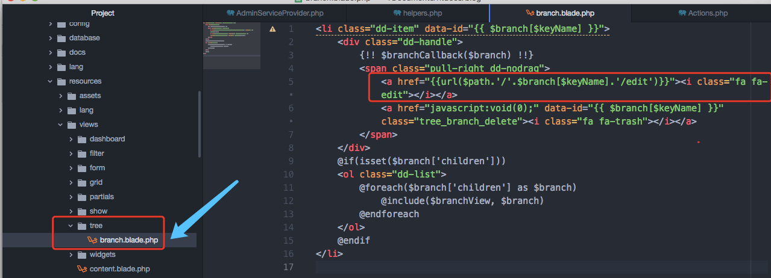Click the grid folder icon

pos(82,182)
